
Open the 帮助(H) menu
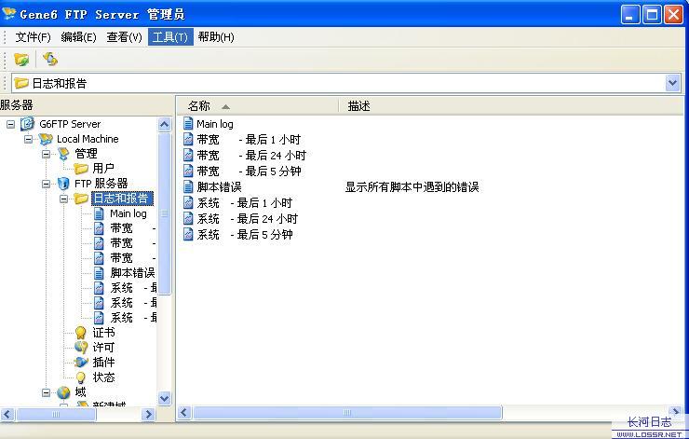(216, 37)
